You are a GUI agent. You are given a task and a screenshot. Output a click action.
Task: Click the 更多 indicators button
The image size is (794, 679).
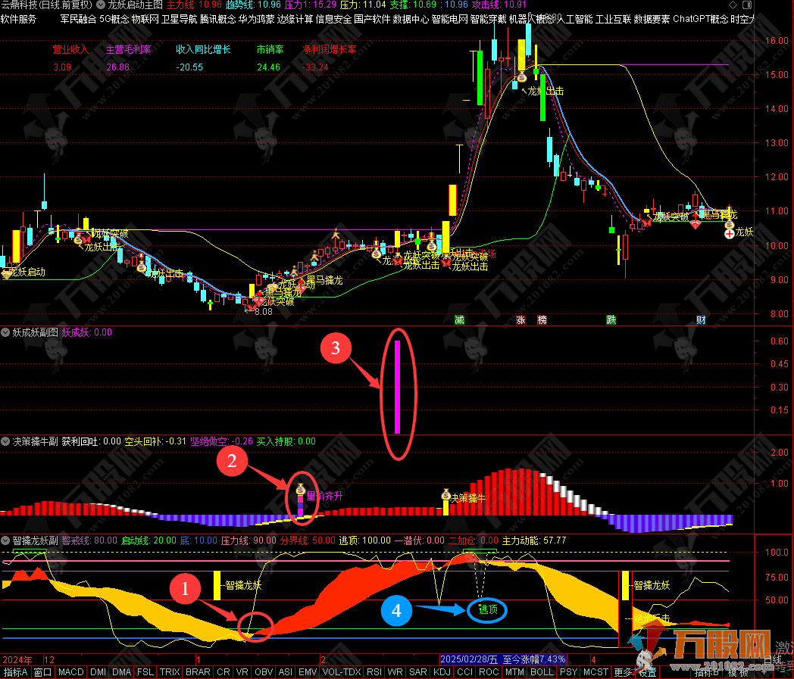(x=623, y=672)
